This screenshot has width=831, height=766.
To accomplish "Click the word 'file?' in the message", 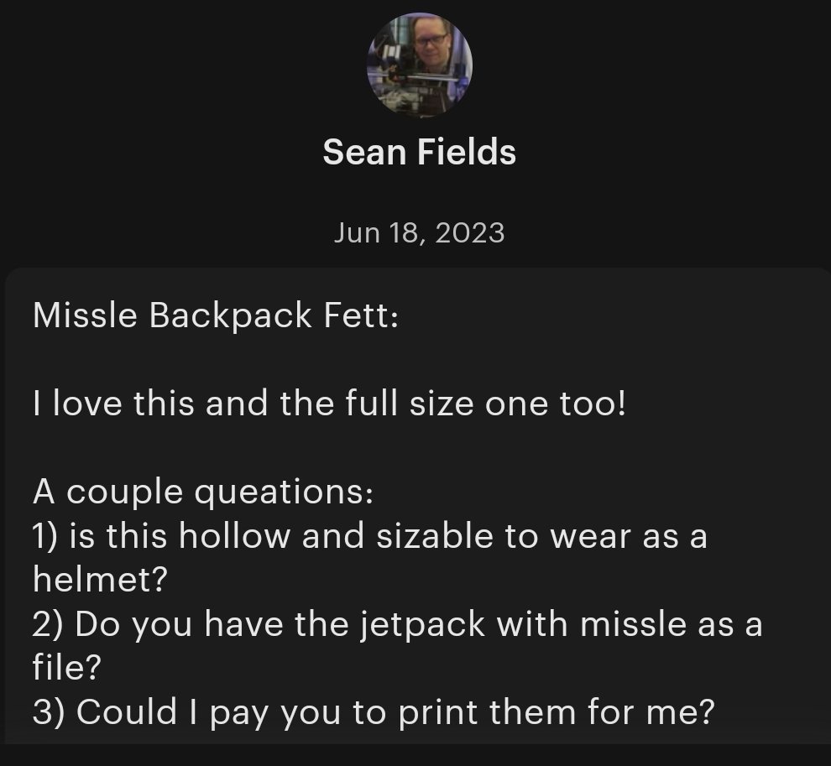I will coord(67,667).
